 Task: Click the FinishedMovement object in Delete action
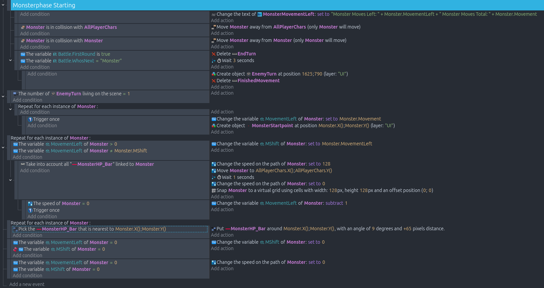click(x=258, y=81)
